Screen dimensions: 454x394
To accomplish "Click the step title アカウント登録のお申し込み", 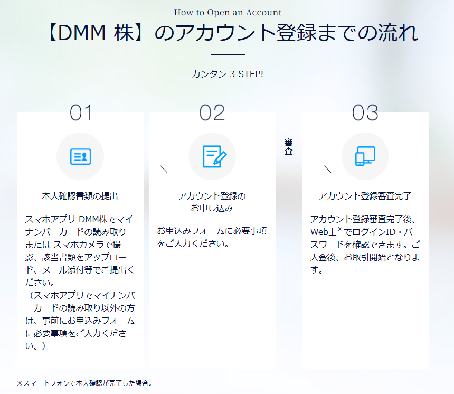I will [212, 202].
